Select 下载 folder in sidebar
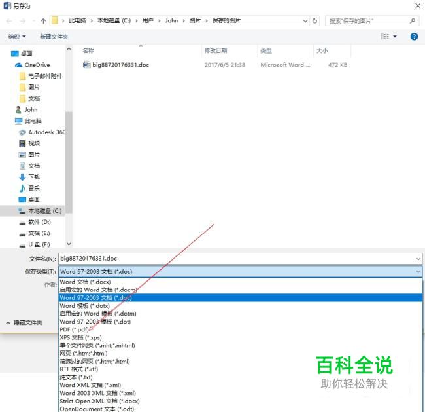This screenshot has height=412, width=425. (30, 177)
